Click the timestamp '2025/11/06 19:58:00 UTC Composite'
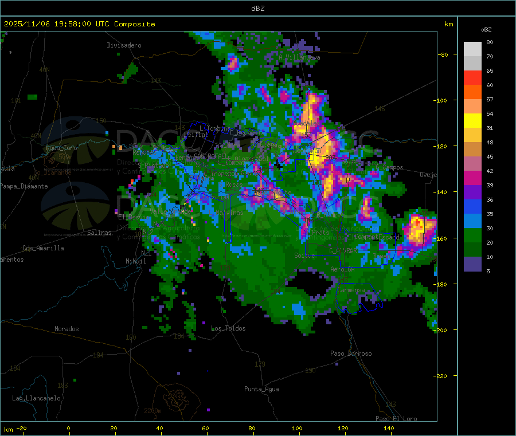 pos(79,24)
